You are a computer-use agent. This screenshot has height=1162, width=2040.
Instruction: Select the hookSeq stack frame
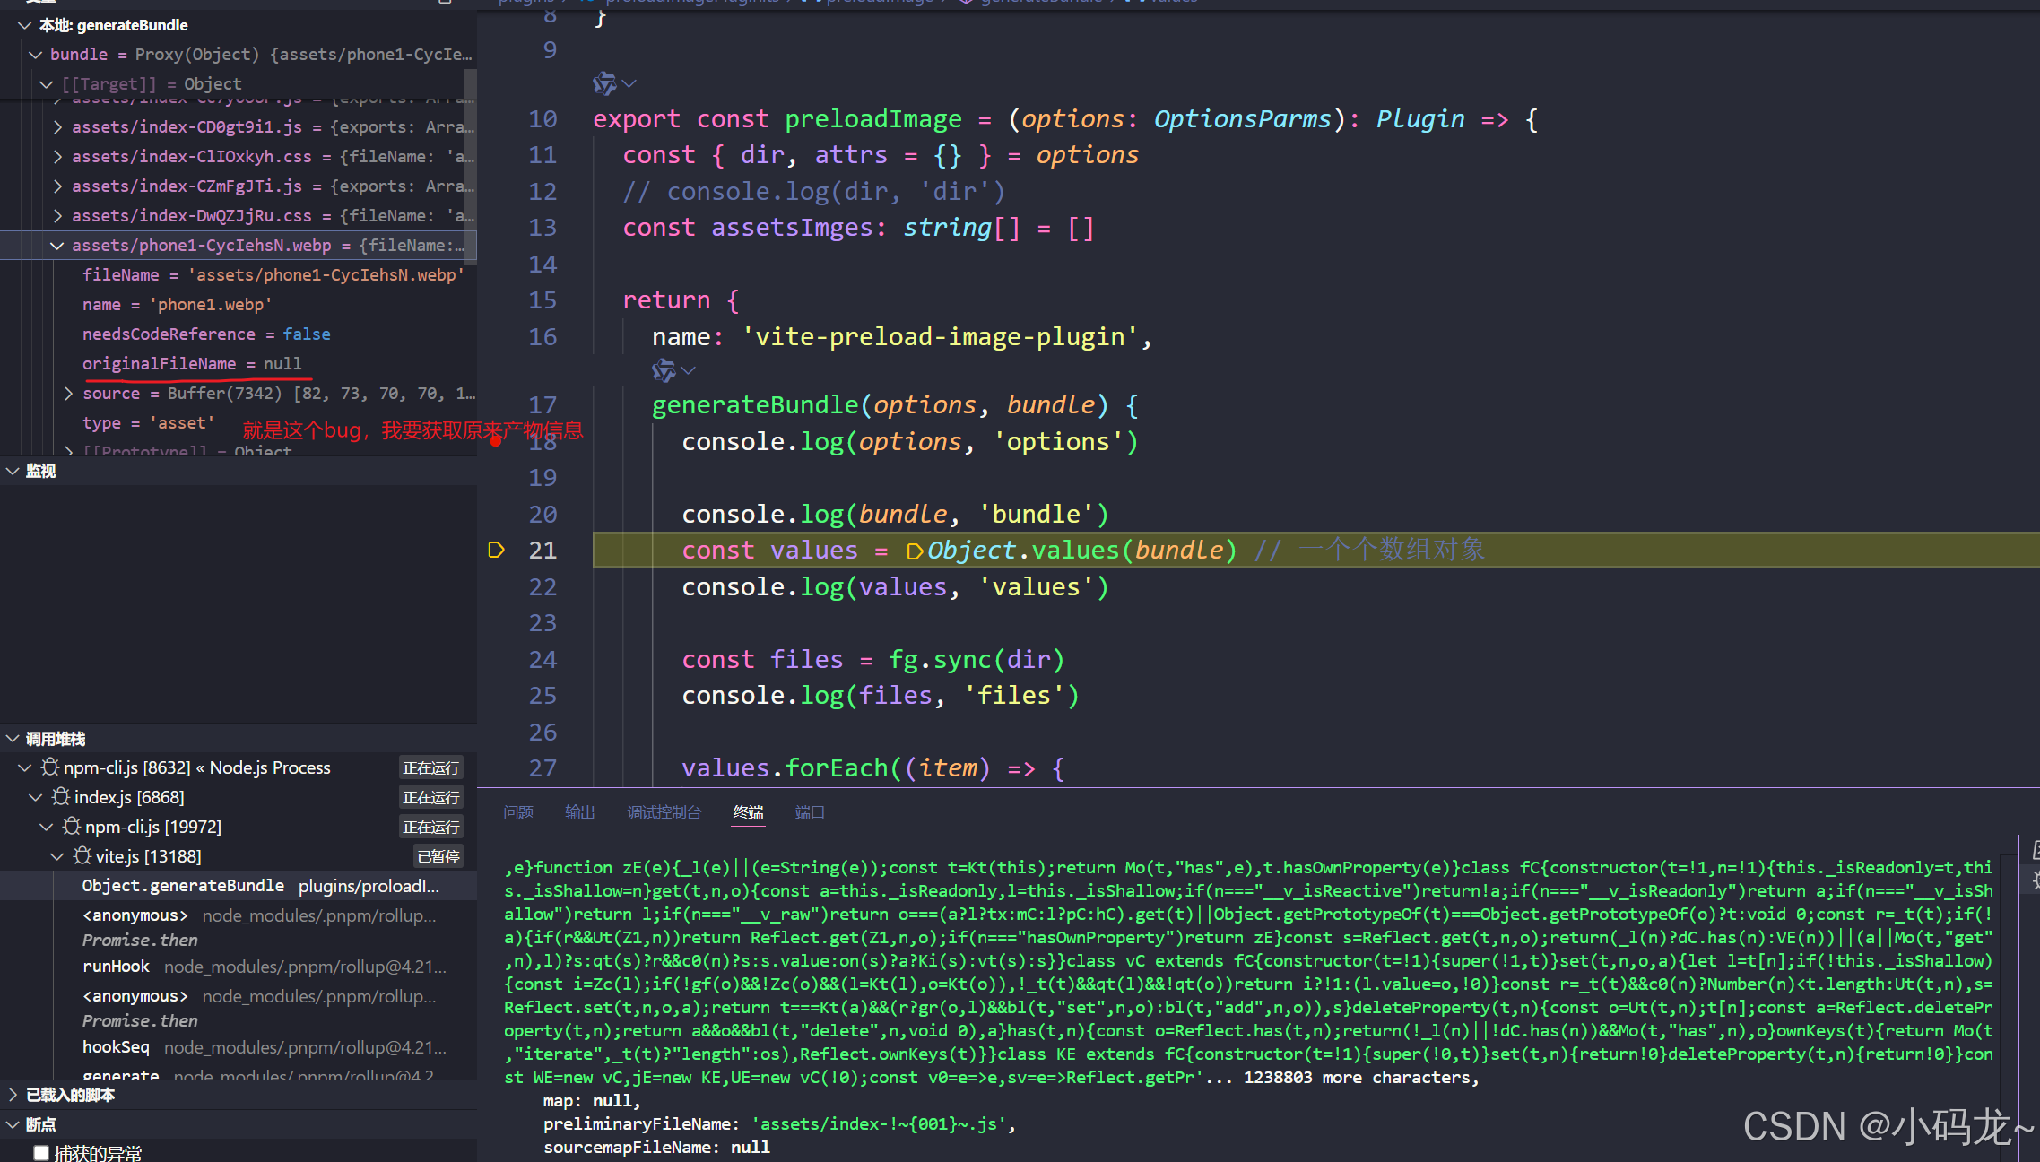click(x=116, y=1046)
